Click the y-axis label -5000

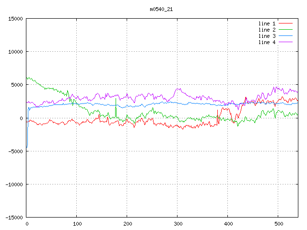(15, 151)
